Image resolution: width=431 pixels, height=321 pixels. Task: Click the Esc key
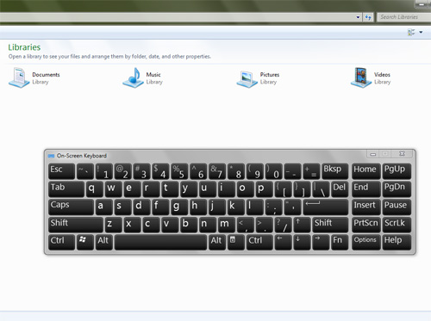point(61,171)
